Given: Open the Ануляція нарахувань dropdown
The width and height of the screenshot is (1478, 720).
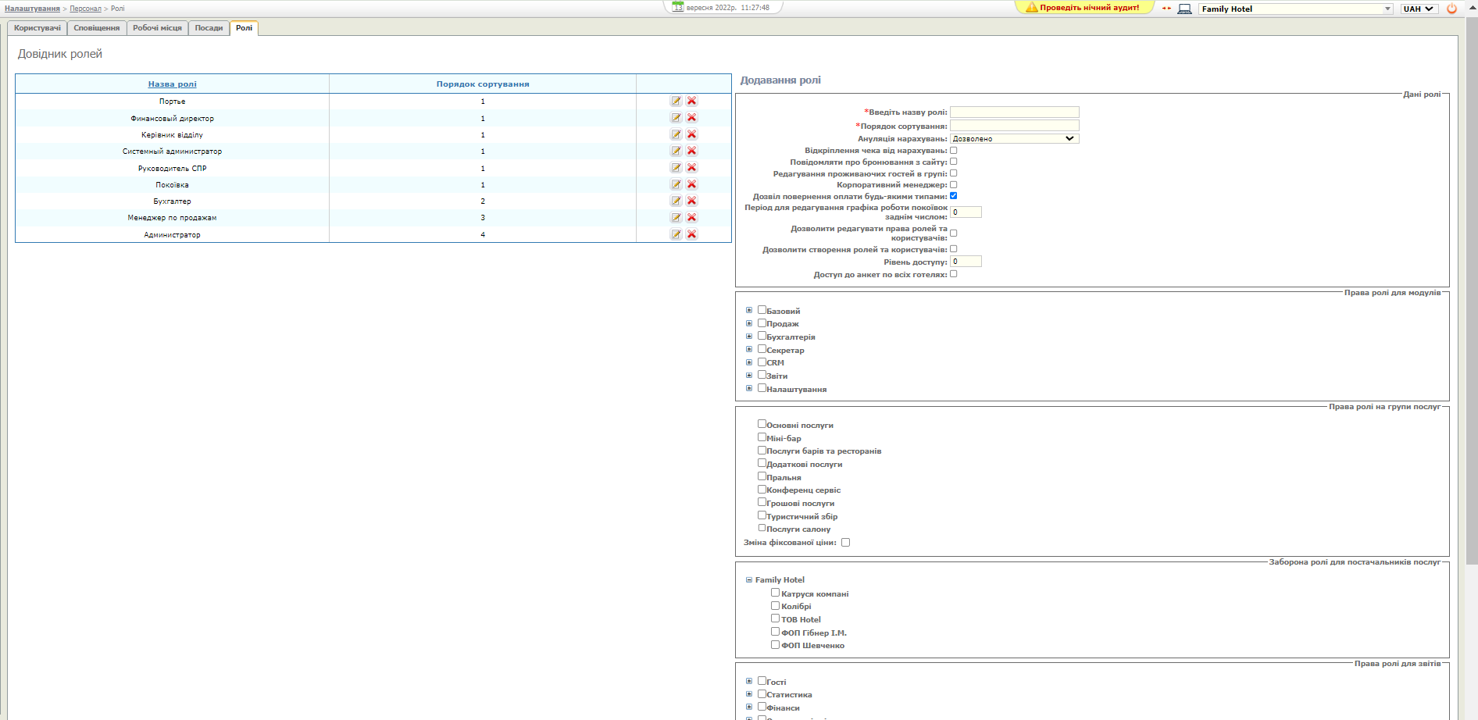Looking at the screenshot, I should point(1014,138).
